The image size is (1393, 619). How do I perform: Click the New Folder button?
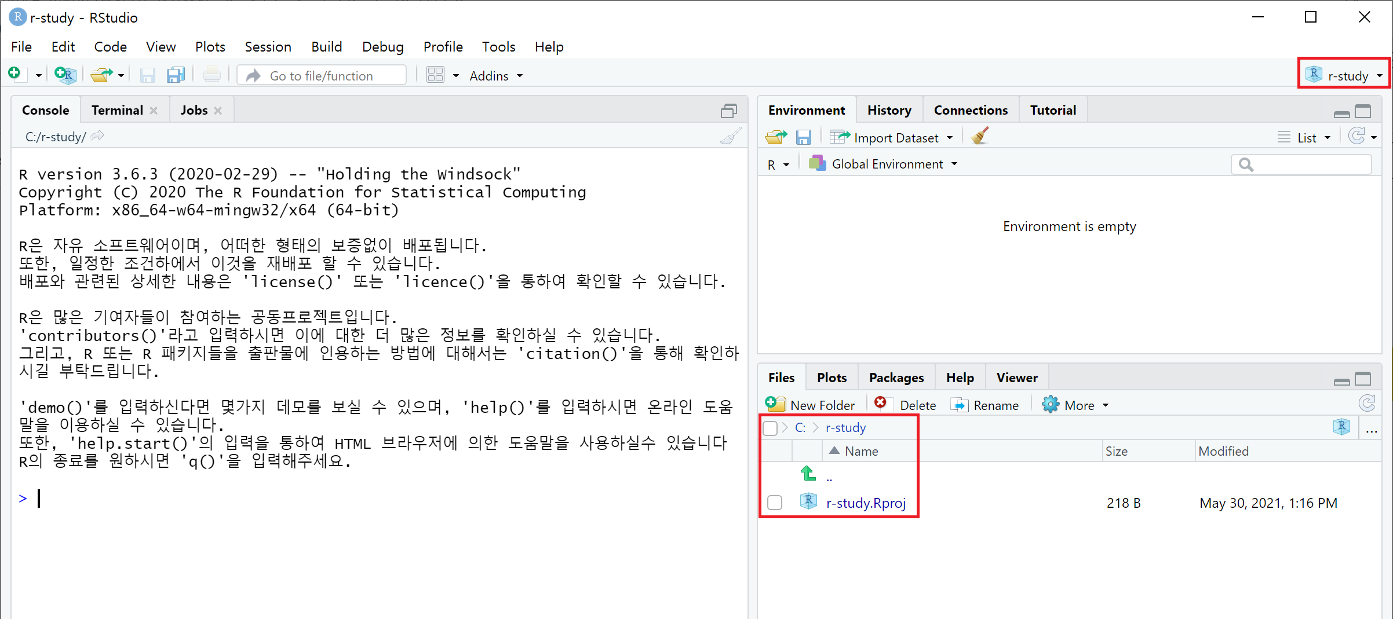(810, 405)
